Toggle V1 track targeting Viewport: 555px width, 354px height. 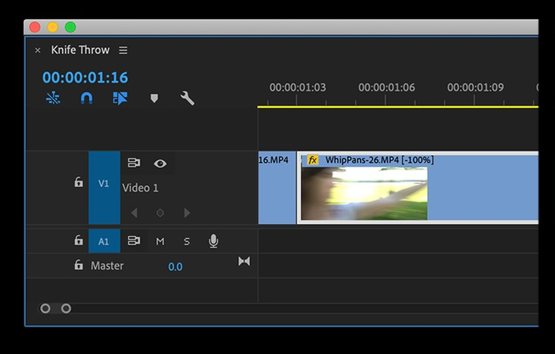point(104,188)
